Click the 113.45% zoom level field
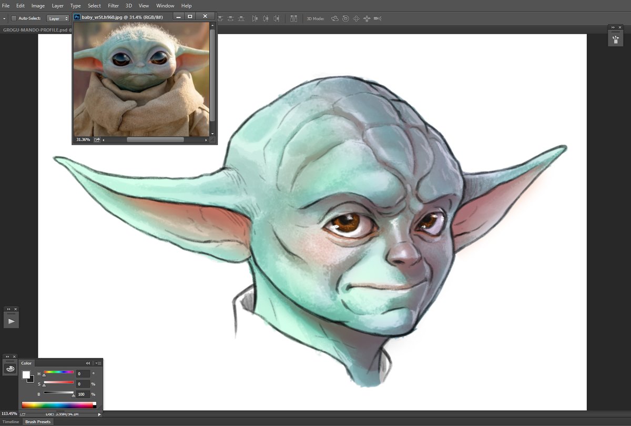The height and width of the screenshot is (426, 631). [9, 414]
